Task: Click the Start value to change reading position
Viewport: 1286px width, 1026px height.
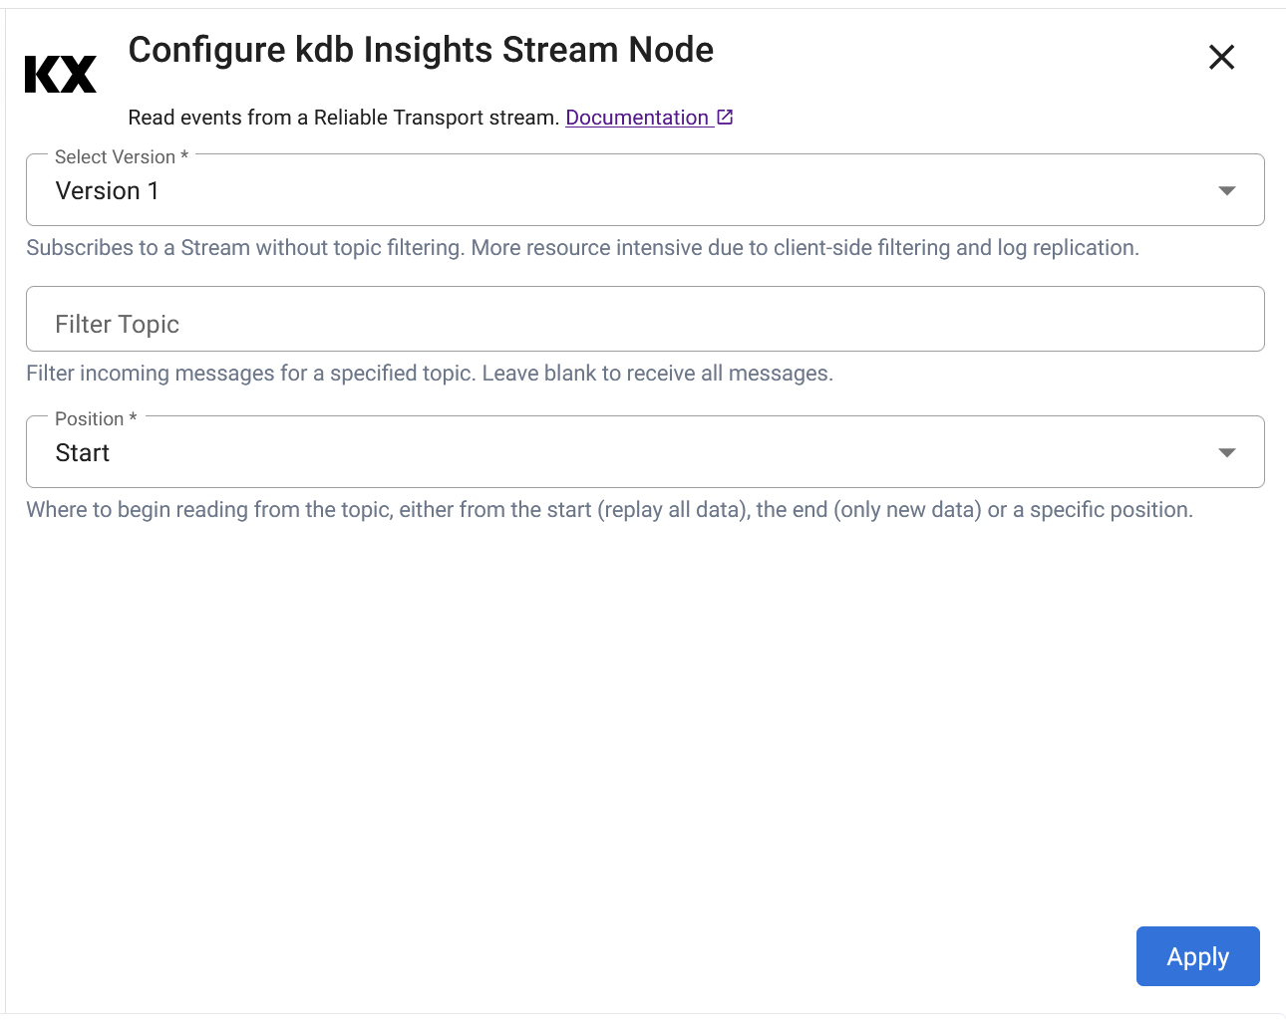Action: (82, 452)
